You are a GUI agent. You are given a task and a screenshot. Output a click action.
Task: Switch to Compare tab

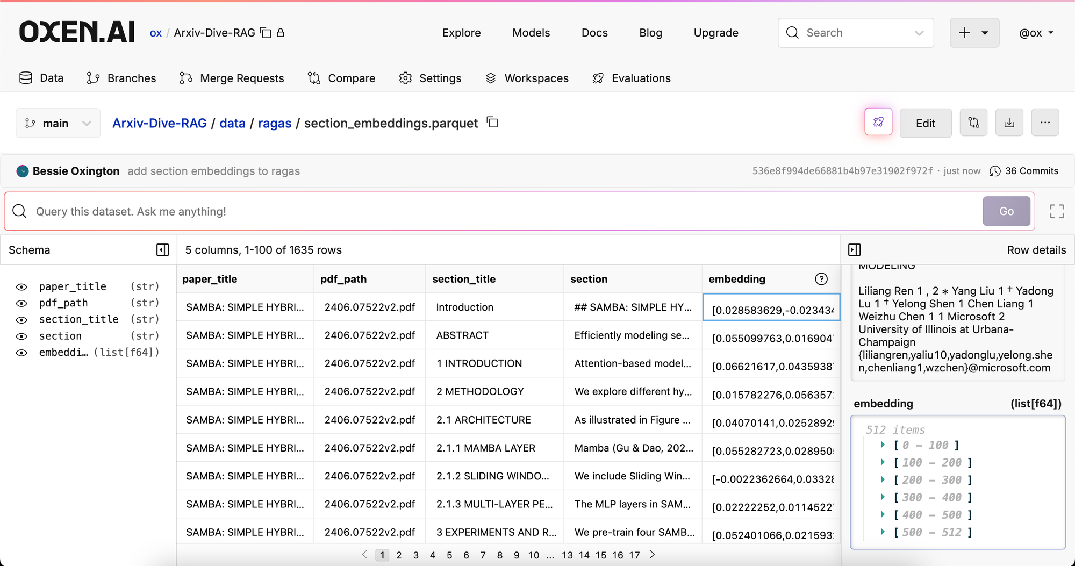[341, 78]
